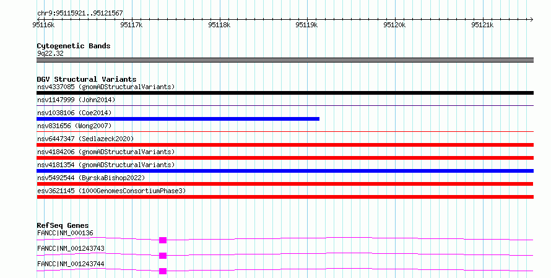The height and width of the screenshot is (278, 551).
Task: Click the DGV Structural Variants track heading
Action: click(87, 79)
